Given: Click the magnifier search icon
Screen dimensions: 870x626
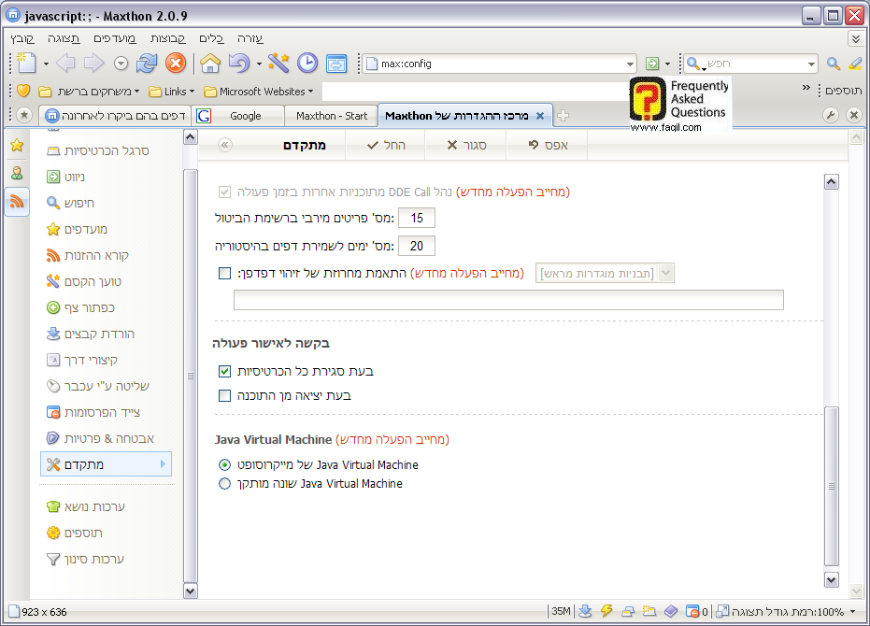Looking at the screenshot, I should click(834, 64).
